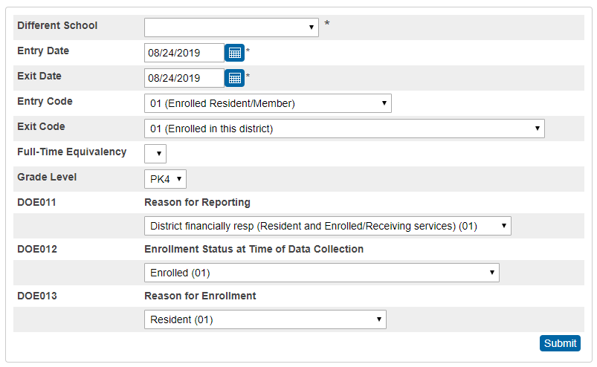Expand the Different School dropdown
Viewport: 597px width, 367px height.
click(x=231, y=27)
